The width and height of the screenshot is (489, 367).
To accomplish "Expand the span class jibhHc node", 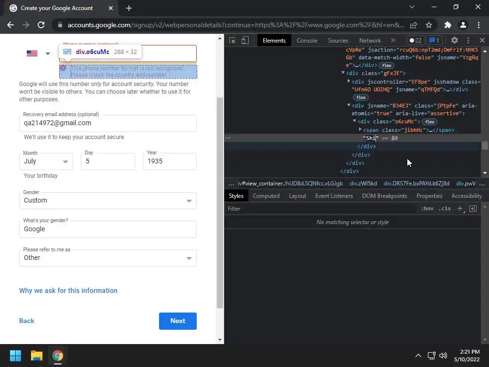I will pos(360,129).
